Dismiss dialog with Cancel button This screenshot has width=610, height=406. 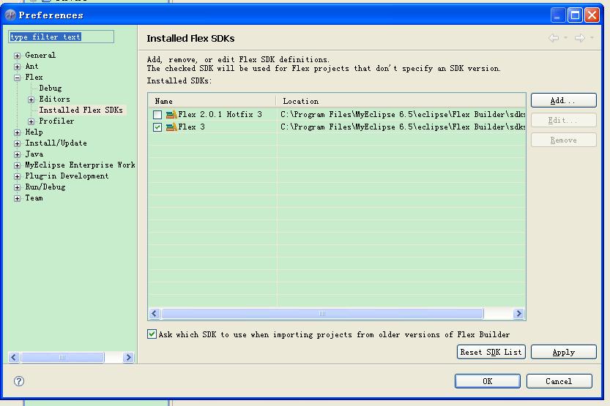559,381
